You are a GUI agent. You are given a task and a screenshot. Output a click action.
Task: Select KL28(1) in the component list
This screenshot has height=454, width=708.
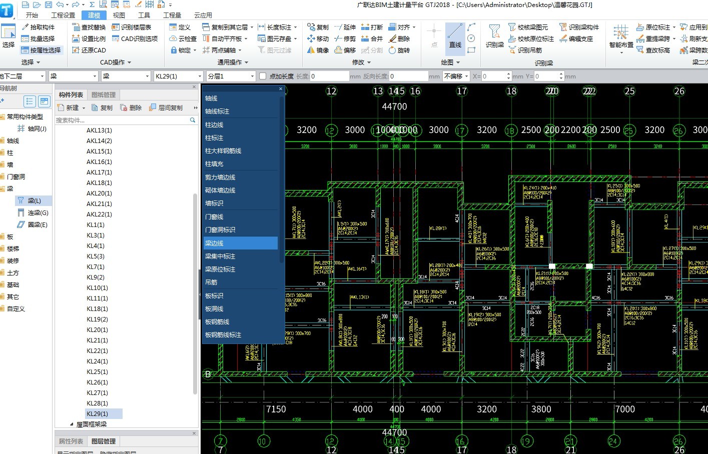coord(97,403)
